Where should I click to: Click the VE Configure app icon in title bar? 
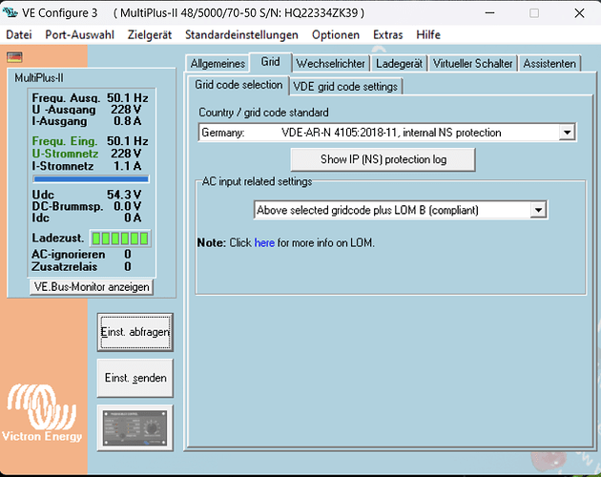click(10, 12)
